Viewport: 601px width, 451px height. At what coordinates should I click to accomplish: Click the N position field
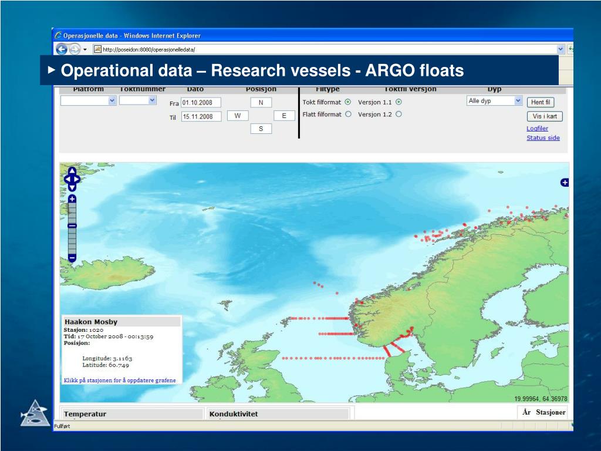[261, 102]
